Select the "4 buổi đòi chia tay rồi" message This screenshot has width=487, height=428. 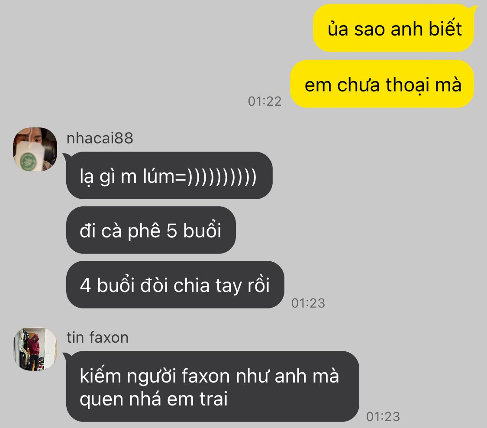tap(175, 285)
